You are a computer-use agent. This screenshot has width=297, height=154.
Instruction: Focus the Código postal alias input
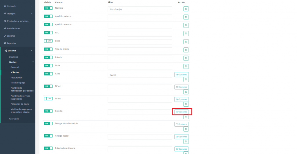140,137
